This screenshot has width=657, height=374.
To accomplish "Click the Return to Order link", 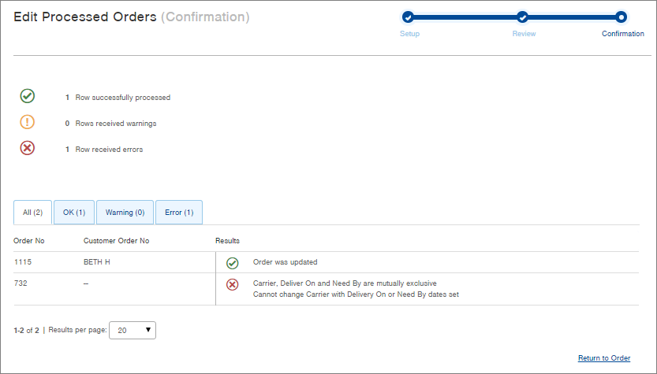I will click(604, 358).
